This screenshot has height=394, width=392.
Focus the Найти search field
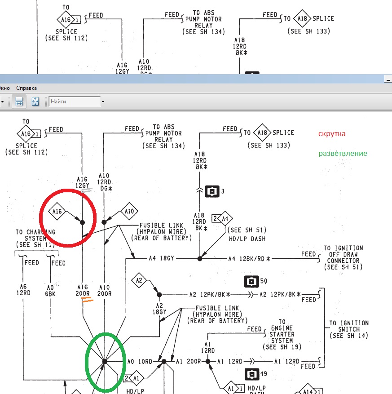point(75,102)
